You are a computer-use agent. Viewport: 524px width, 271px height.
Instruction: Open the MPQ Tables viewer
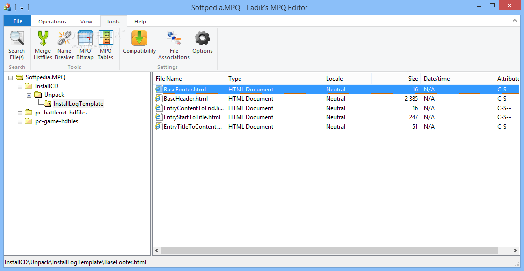106,45
